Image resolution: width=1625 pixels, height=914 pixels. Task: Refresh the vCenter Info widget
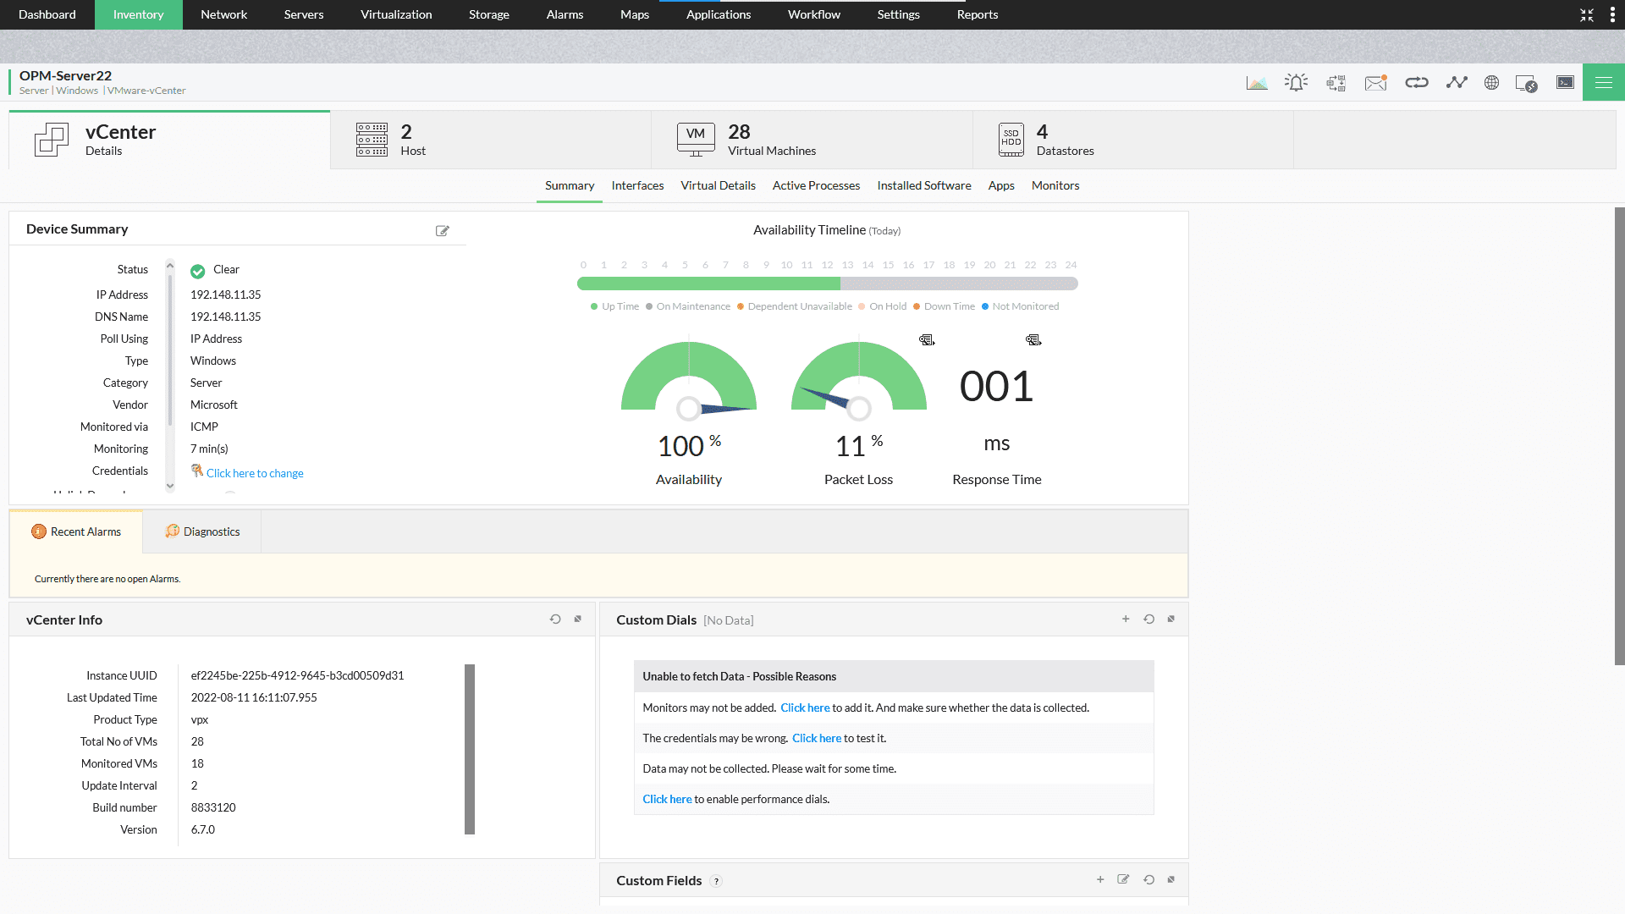point(555,619)
